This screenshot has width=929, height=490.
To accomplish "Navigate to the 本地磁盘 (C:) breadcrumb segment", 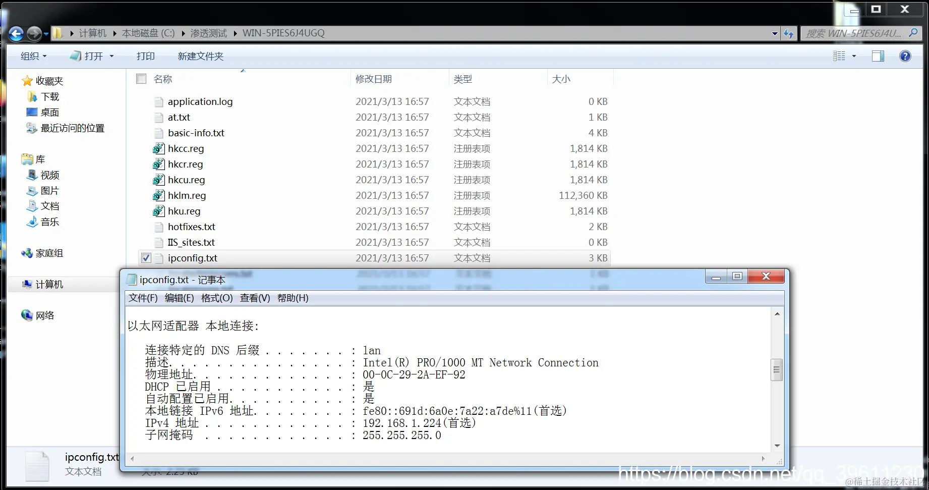I will tap(148, 33).
